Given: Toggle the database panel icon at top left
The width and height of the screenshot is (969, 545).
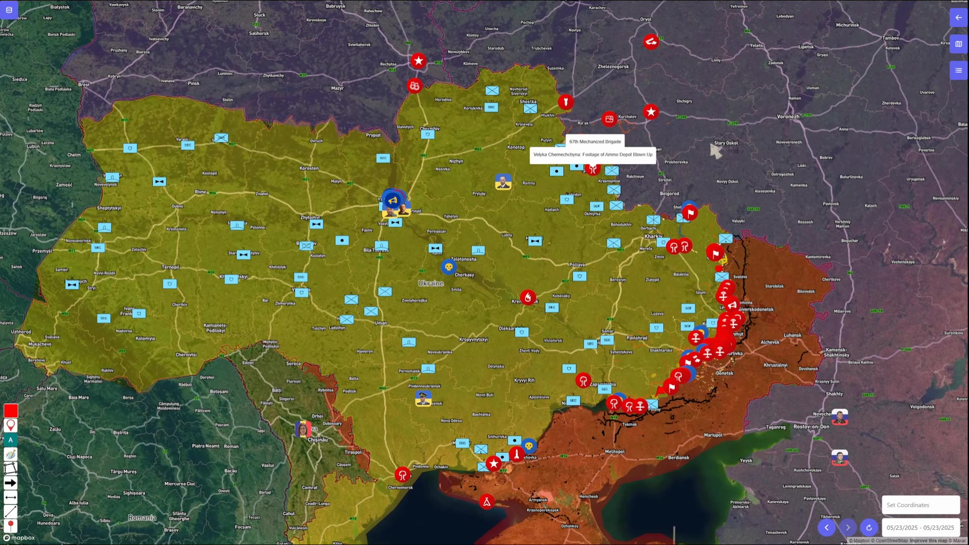Looking at the screenshot, I should coord(9,10).
